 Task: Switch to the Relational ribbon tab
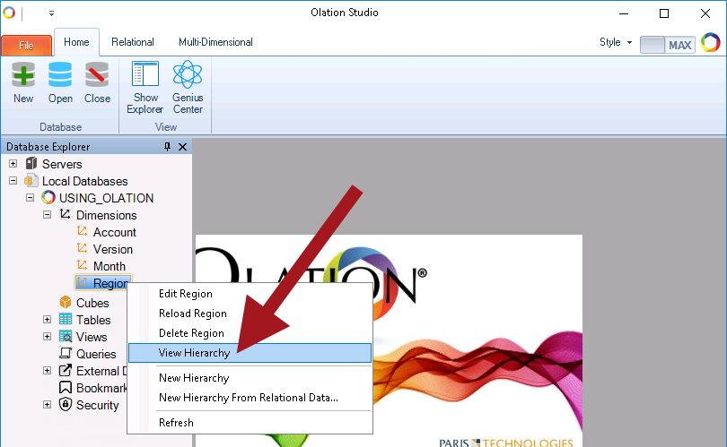tap(133, 42)
